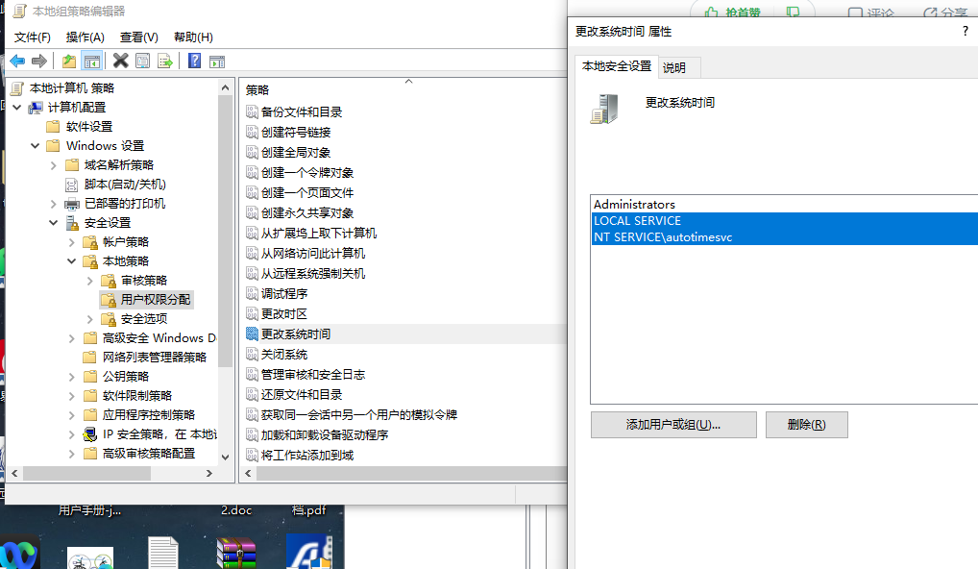The image size is (978, 569).
Task: Click the dialog help question mark
Action: (966, 31)
